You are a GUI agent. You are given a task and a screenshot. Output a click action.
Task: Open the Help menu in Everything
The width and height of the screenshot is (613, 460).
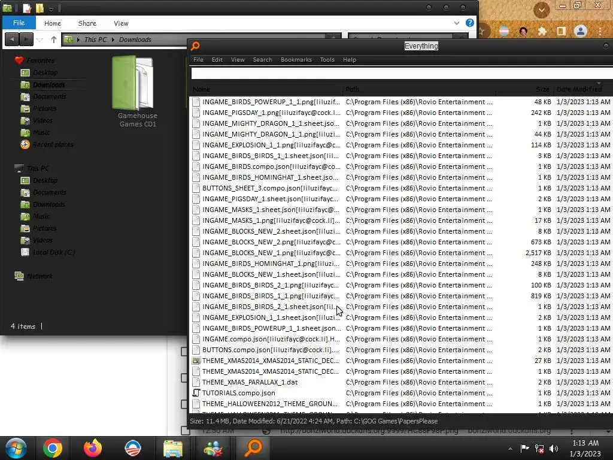(x=350, y=60)
